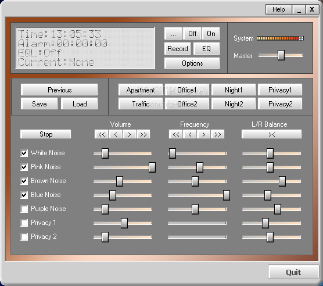Select the Apartment preset
323x286 pixels.
(141, 90)
